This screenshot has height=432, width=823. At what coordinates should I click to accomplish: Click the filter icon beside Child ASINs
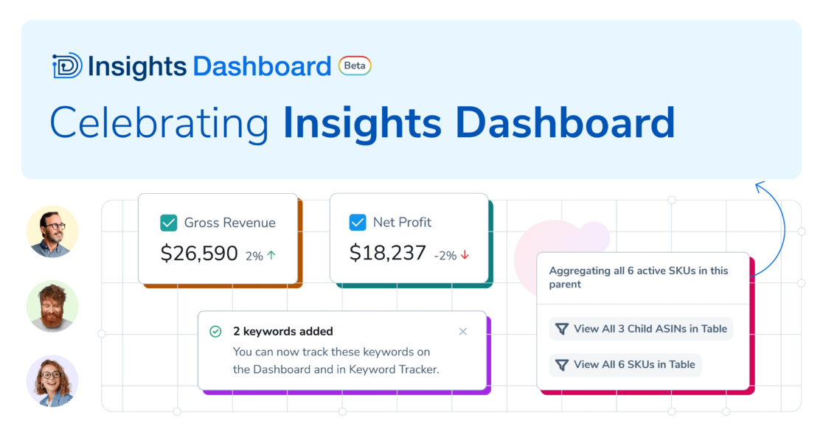point(561,329)
